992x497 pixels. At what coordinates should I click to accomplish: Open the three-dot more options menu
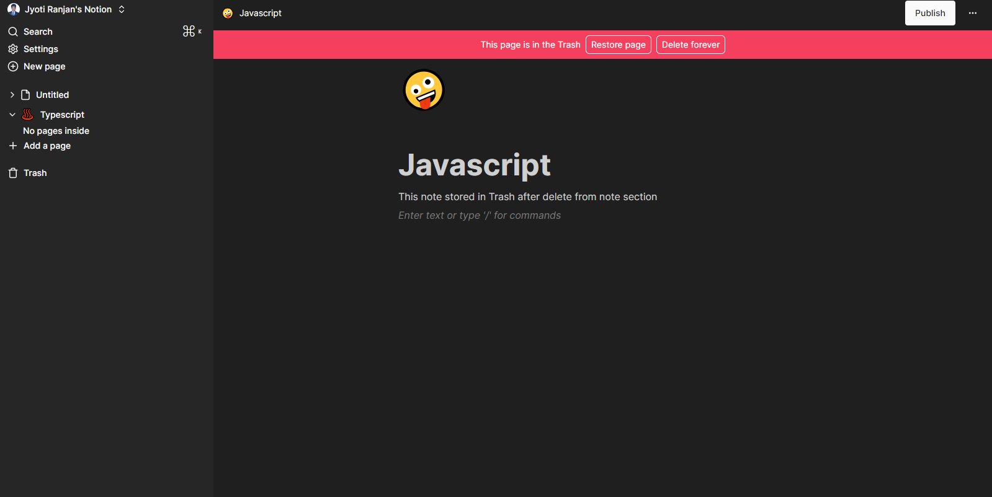coord(972,13)
